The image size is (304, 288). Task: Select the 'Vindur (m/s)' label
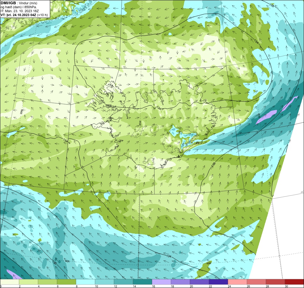(x=28, y=3)
